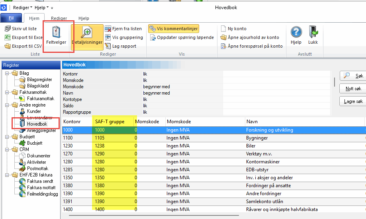Switch to the Rediger ribbon tab

59,18
